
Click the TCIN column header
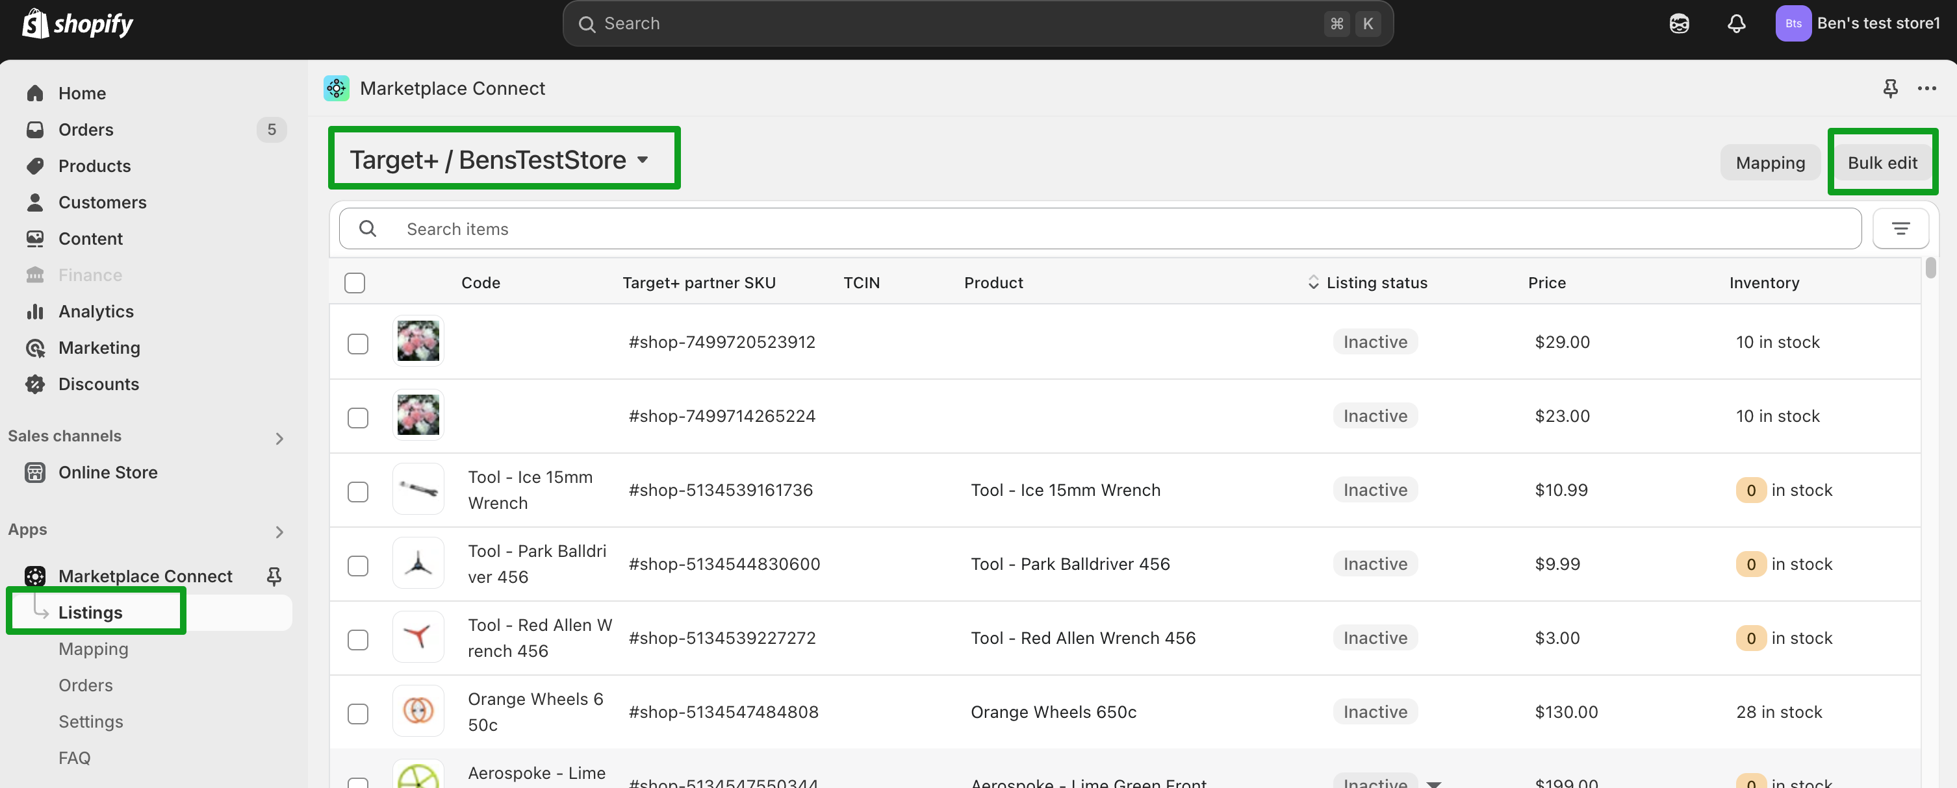861,282
